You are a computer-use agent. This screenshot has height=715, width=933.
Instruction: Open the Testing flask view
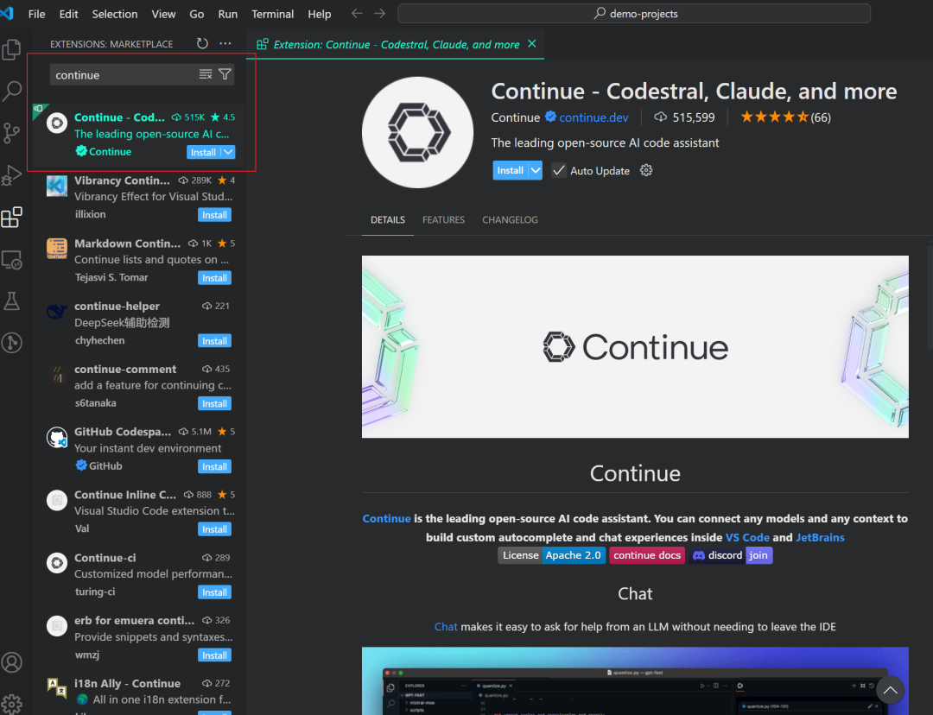[12, 301]
